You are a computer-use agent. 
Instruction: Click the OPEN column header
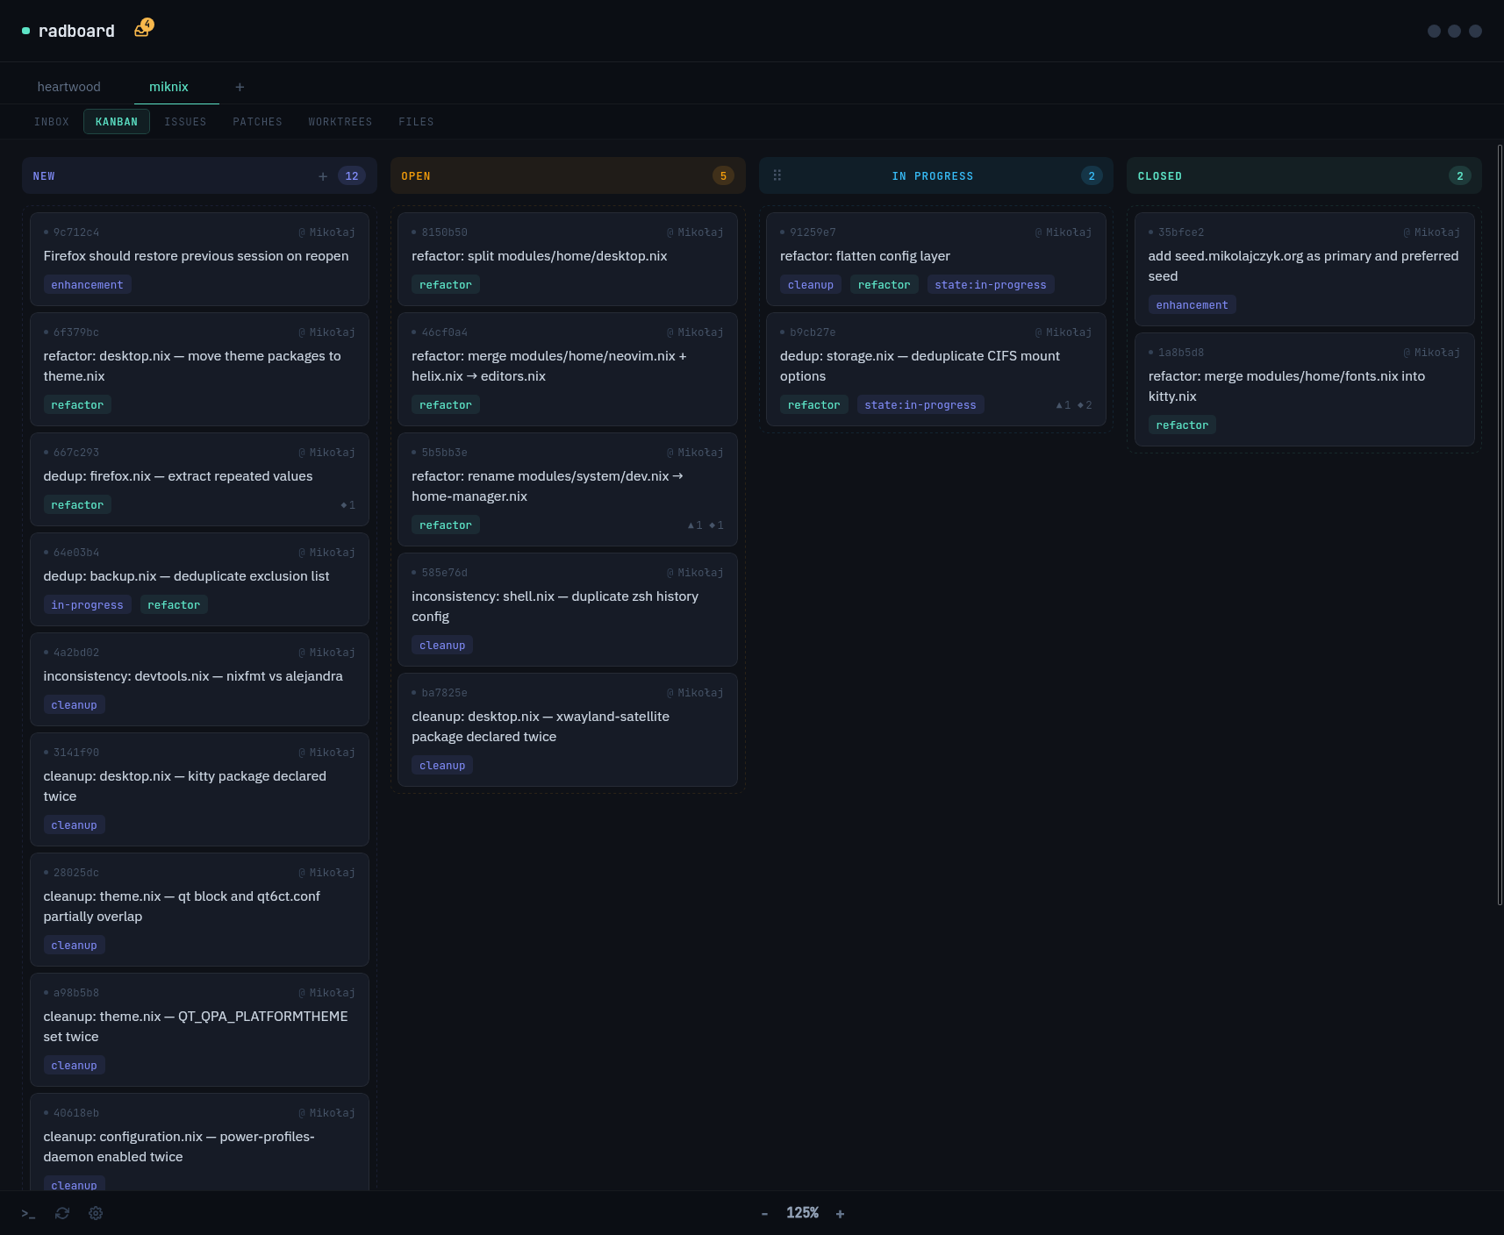568,175
